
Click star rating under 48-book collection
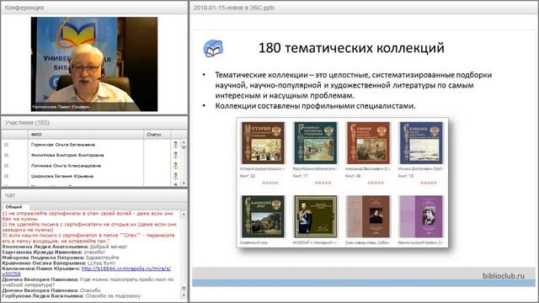(x=376, y=183)
